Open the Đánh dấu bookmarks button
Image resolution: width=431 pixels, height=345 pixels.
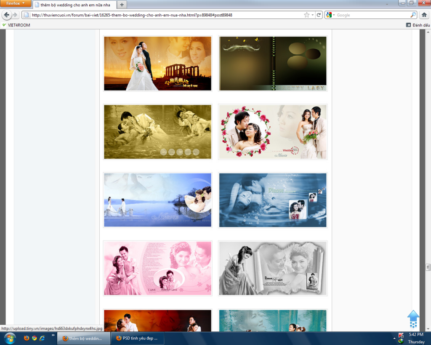pos(418,25)
